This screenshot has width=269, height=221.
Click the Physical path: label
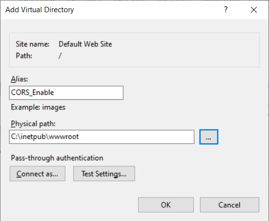[33, 124]
